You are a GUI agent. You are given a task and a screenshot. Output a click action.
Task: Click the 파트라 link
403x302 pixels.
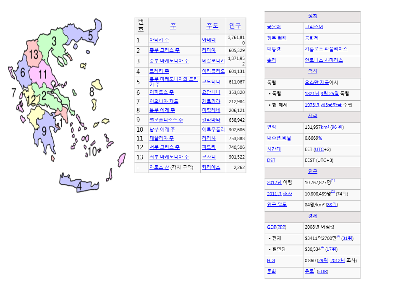(209, 147)
